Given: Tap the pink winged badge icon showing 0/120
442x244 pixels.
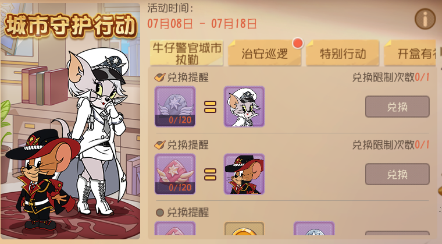Looking at the screenshot, I should pyautogui.click(x=175, y=174).
